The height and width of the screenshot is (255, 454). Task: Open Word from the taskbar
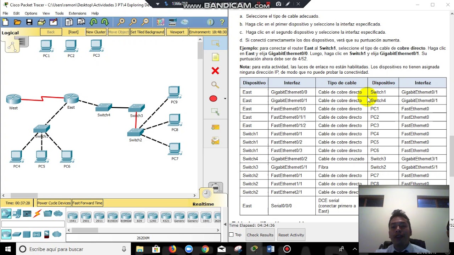(x=271, y=249)
